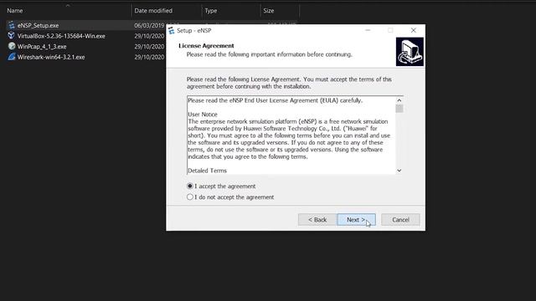536x301 pixels.
Task: Select eNSP_Setup.exe file name
Action: click(38, 26)
